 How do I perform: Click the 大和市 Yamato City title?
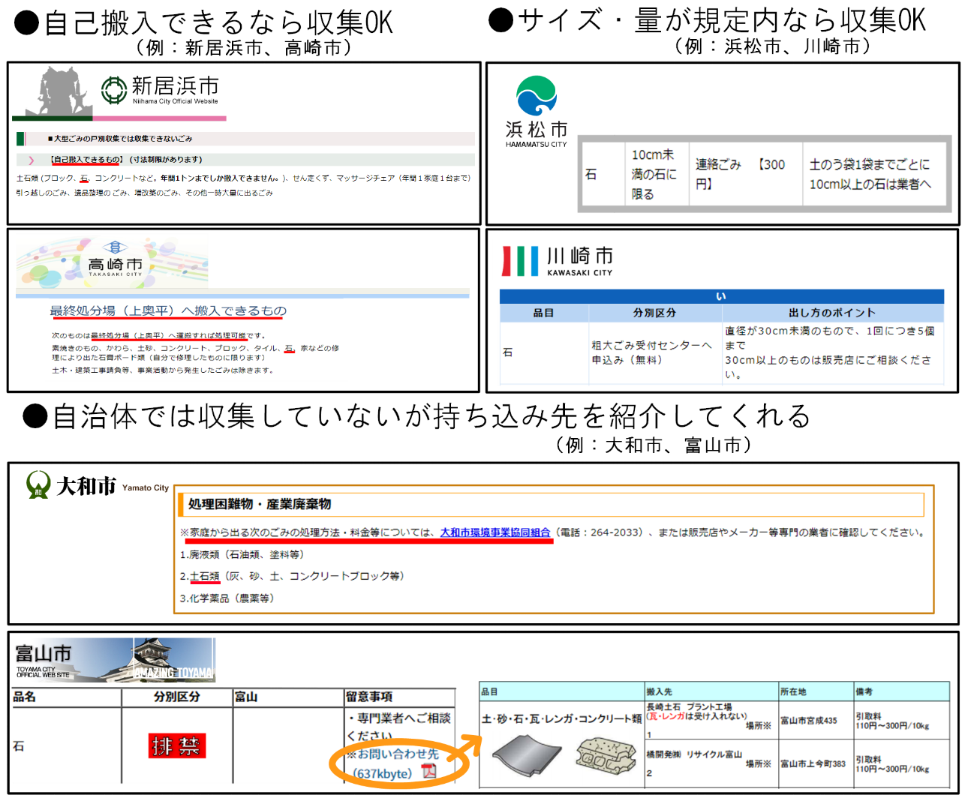(x=113, y=486)
